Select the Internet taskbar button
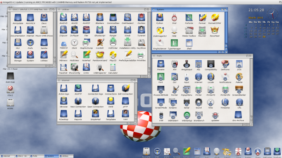Image resolution: width=282 pixels, height=158 pixels. 6,156
